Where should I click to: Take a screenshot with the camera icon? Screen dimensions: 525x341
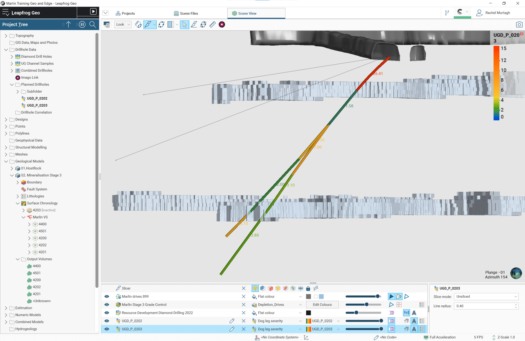[519, 25]
